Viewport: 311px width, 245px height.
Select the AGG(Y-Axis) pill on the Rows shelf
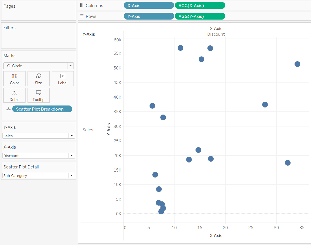point(200,16)
